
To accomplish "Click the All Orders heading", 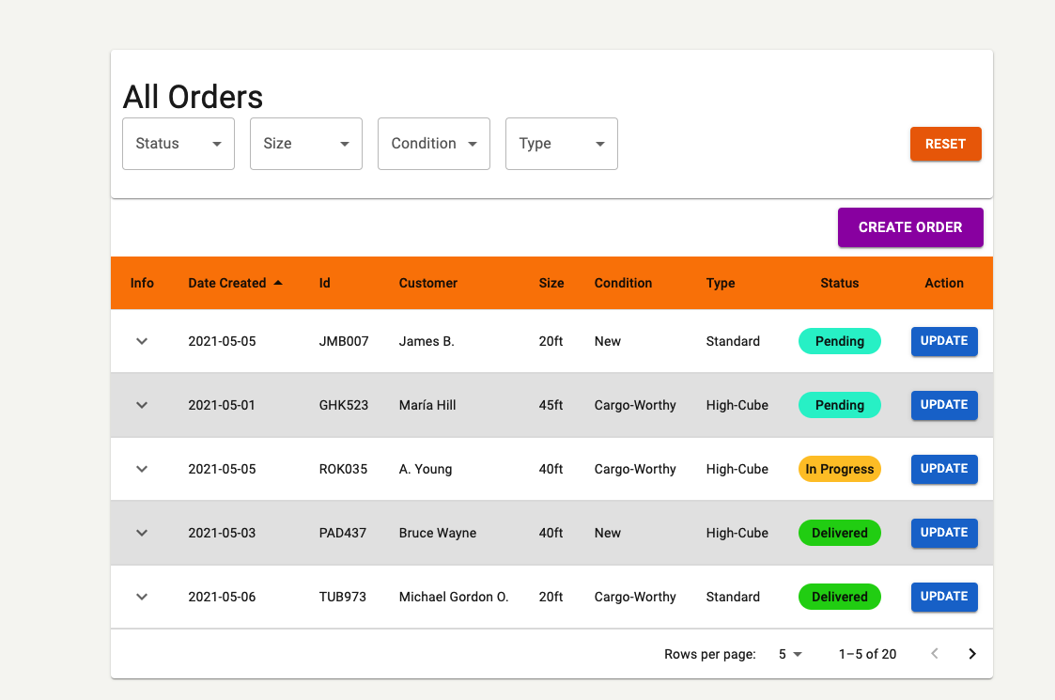I will 194,97.
